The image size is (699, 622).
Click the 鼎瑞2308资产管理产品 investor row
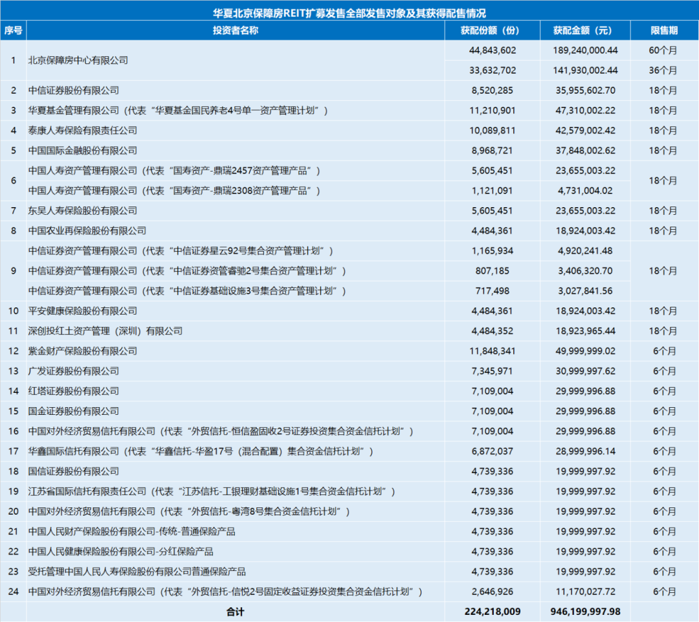(x=174, y=191)
